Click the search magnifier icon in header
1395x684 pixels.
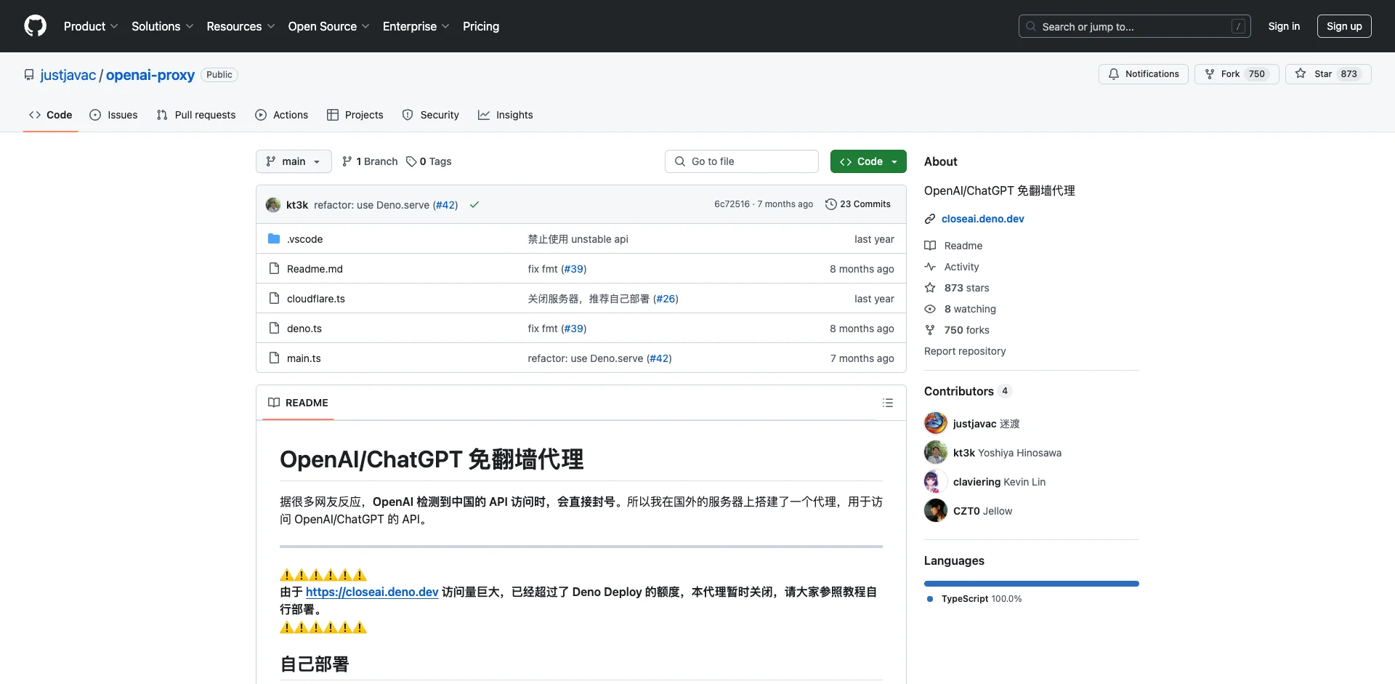[x=1031, y=26]
